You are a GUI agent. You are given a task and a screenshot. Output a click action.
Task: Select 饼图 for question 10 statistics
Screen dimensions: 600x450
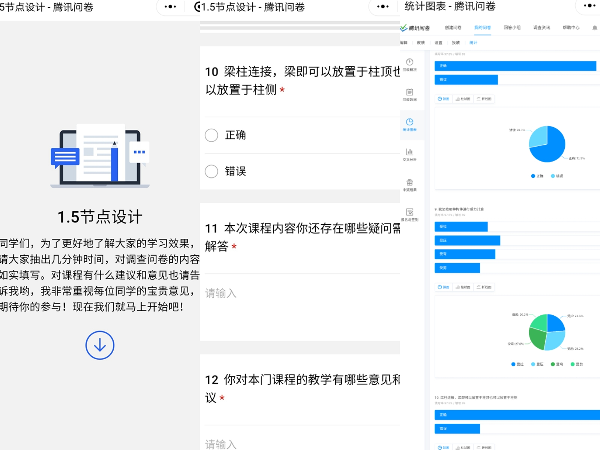point(444,447)
